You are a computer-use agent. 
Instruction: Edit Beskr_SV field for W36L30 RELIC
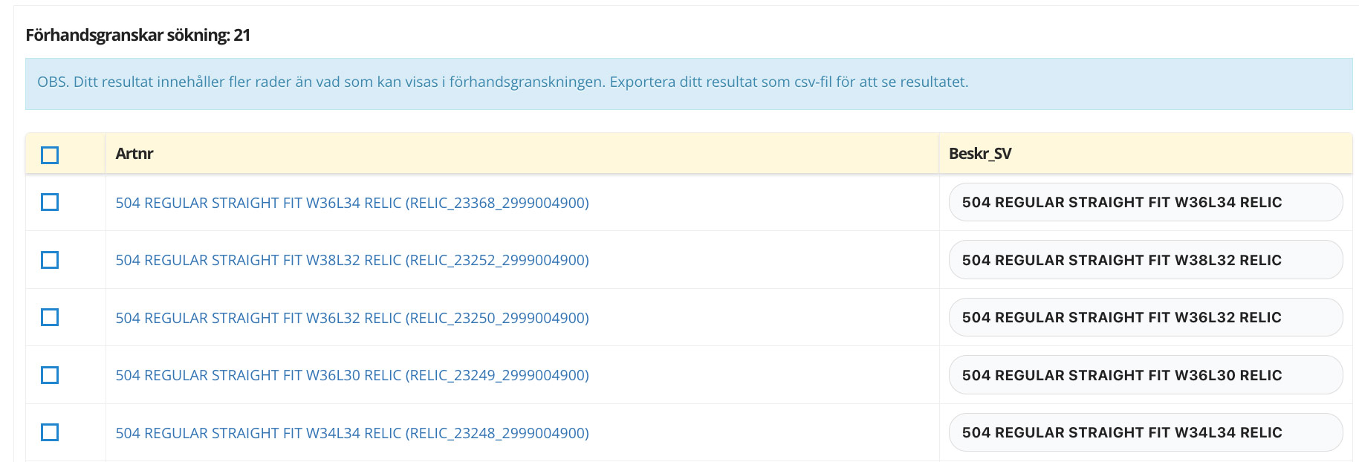[1146, 375]
